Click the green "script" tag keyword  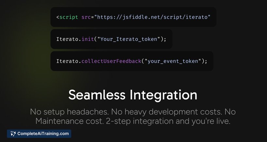coord(69,17)
